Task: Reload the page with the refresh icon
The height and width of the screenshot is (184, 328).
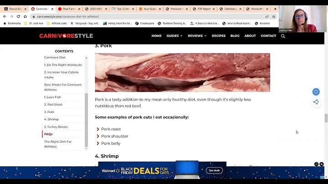Action: tap(18, 16)
